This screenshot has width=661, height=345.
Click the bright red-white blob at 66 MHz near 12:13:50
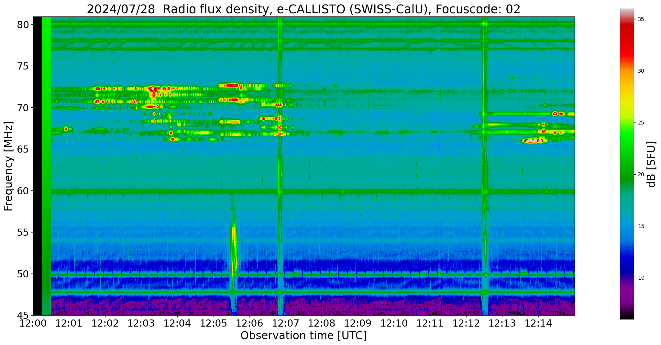coord(534,141)
